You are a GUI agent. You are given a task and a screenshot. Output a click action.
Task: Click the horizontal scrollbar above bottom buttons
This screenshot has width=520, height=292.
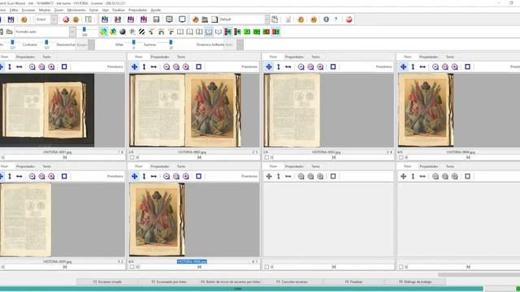click(x=479, y=274)
